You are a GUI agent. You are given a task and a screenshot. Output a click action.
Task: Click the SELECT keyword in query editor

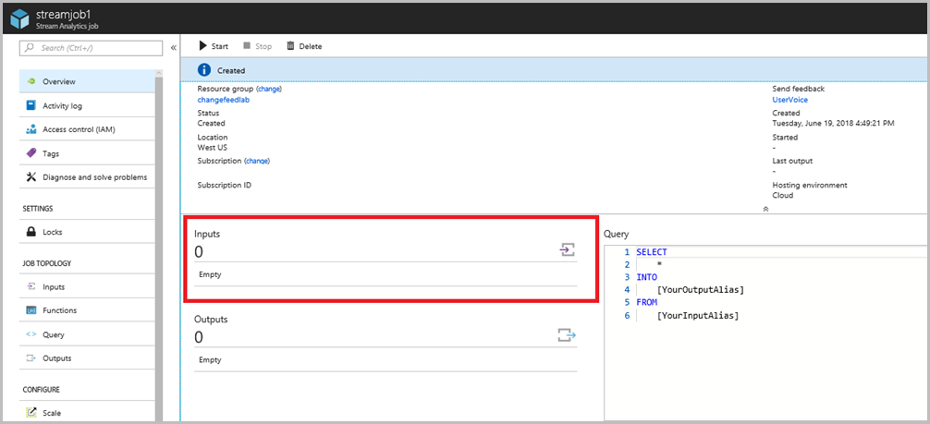click(x=652, y=252)
